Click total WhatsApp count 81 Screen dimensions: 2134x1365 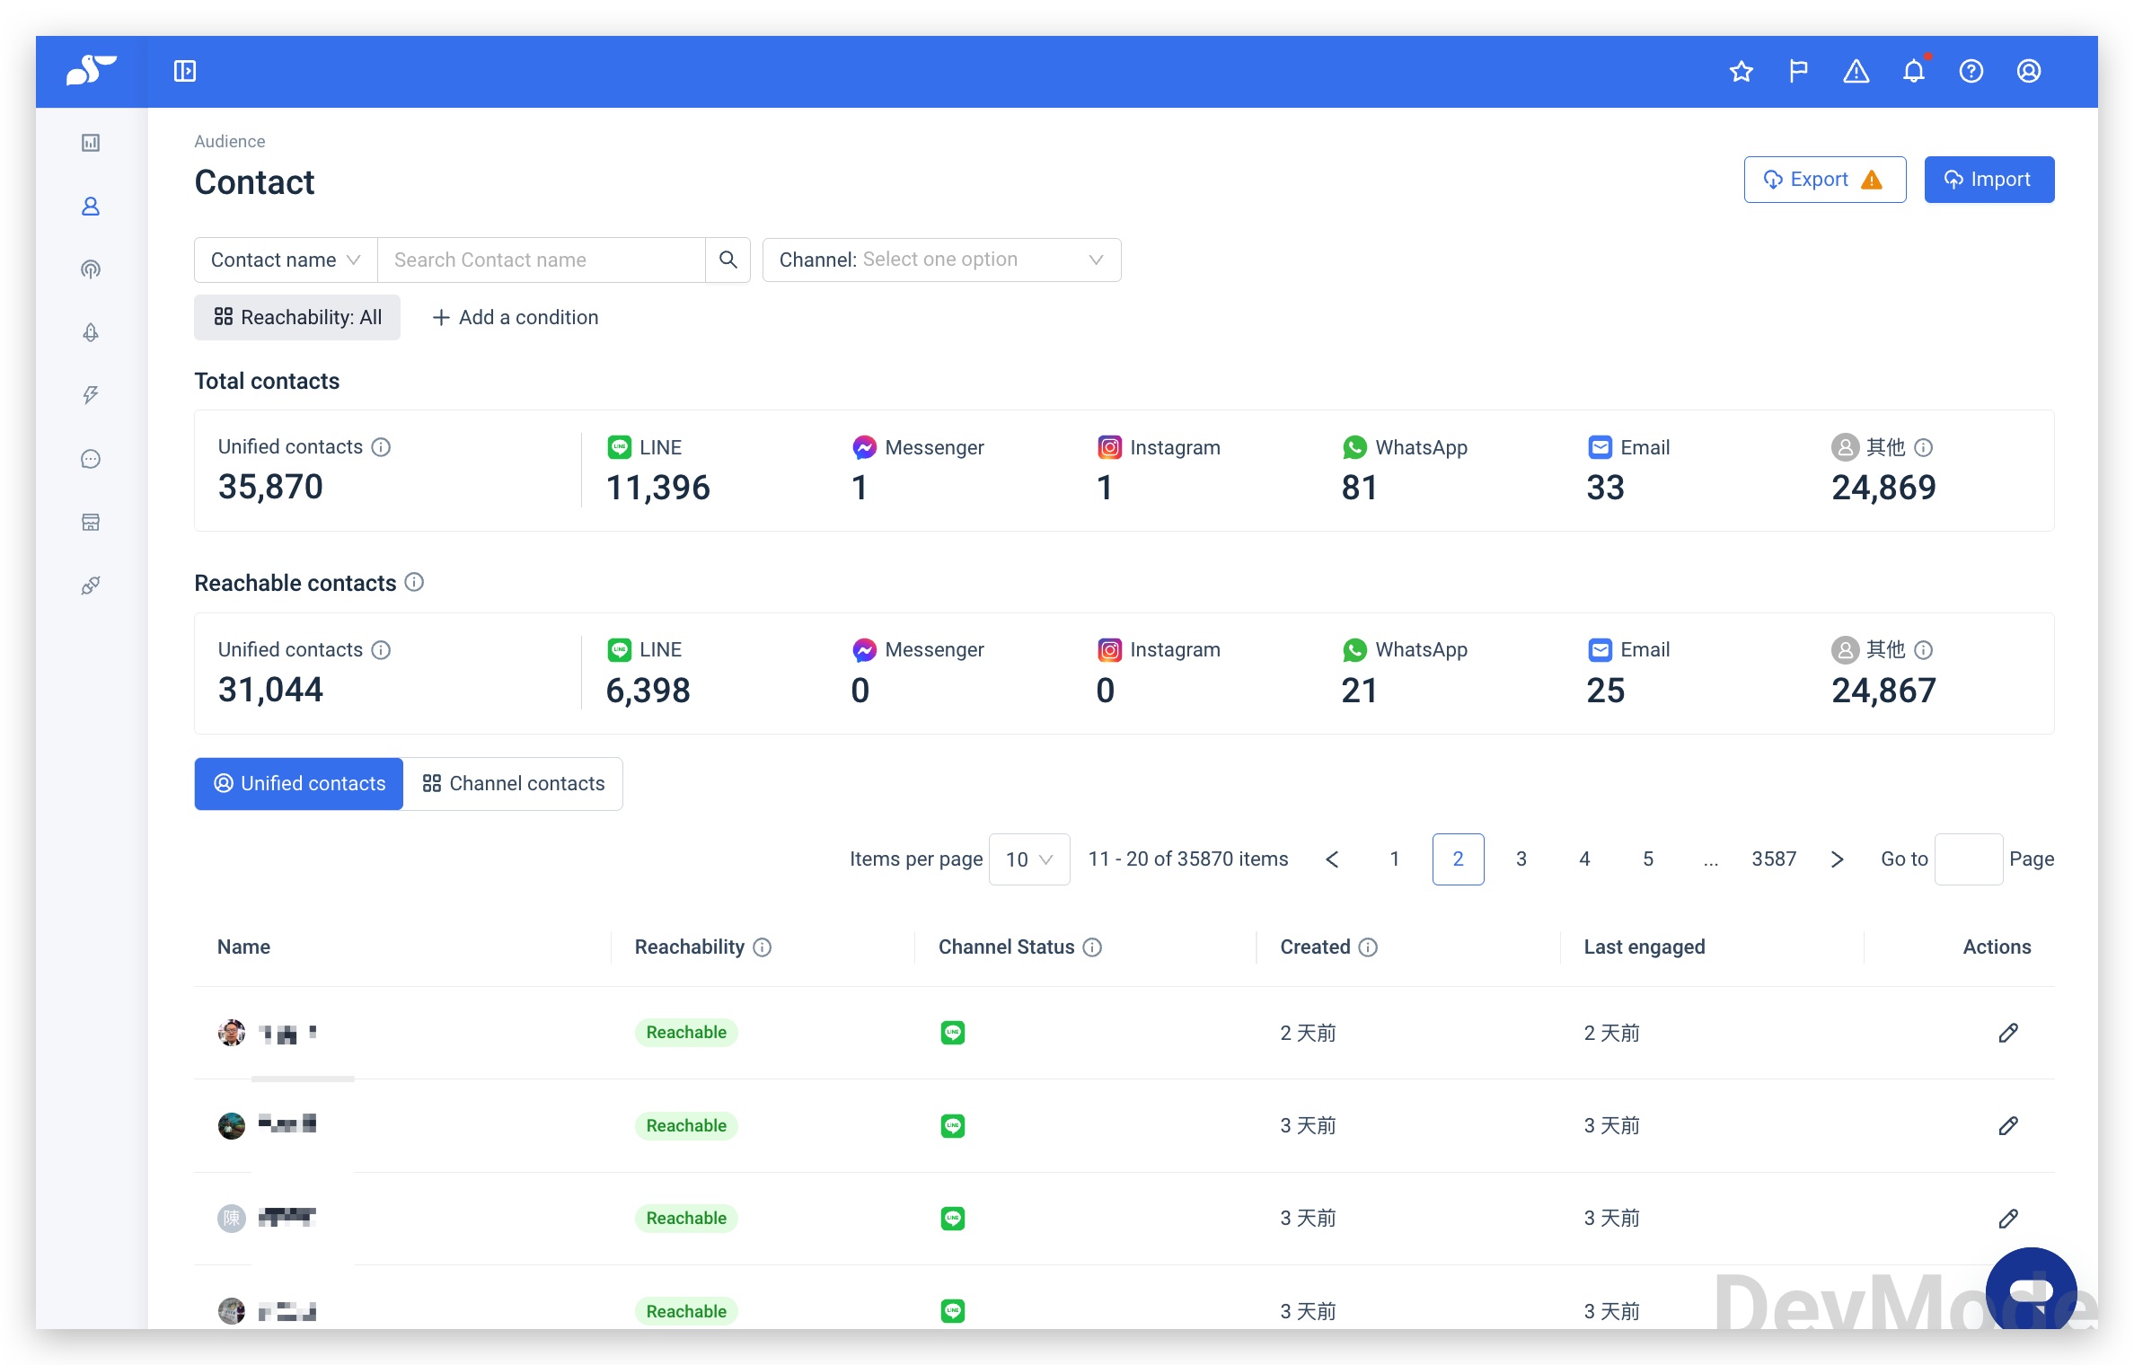1360,488
